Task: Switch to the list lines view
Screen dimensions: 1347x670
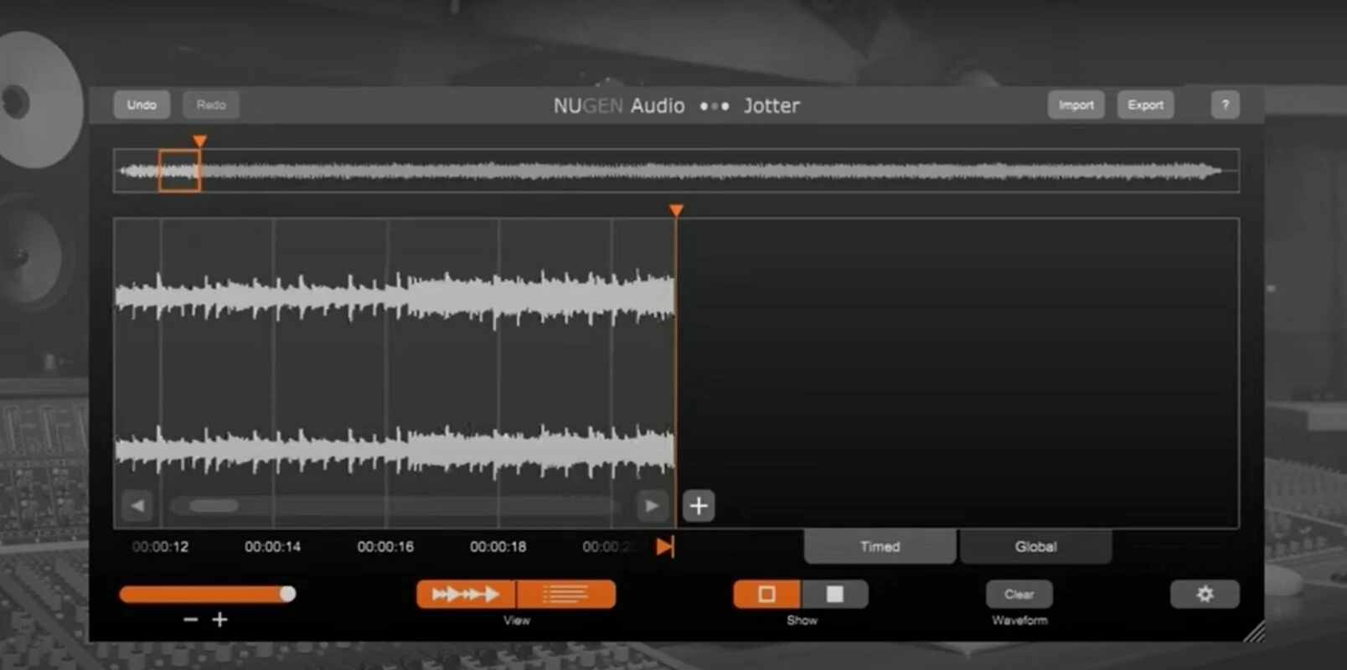Action: (x=566, y=595)
